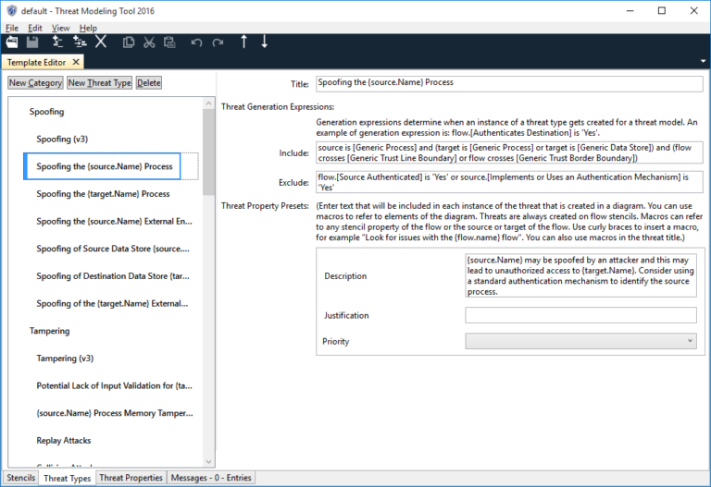Click the Description text box
This screenshot has height=487, width=711.
tap(580, 275)
